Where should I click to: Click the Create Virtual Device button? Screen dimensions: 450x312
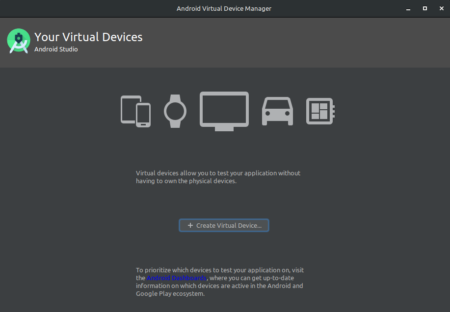[224, 225]
